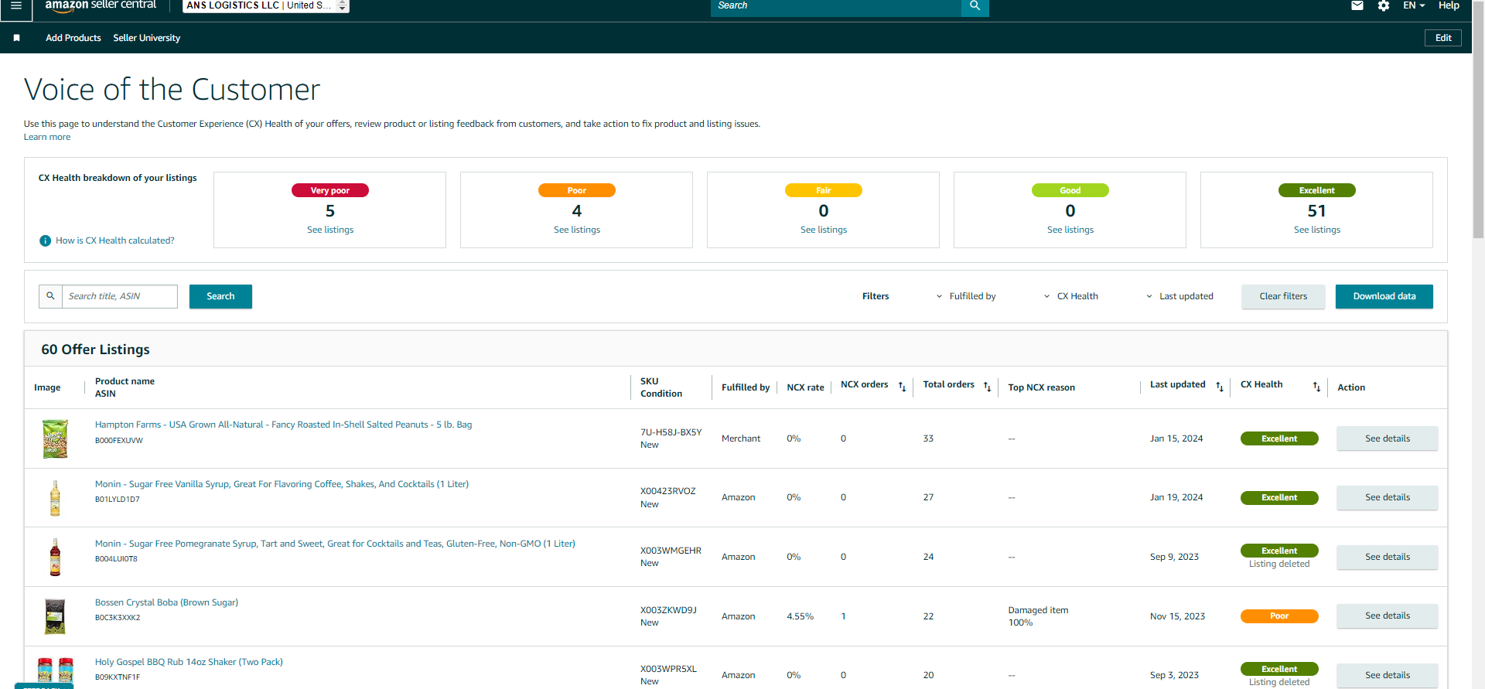Click the Download data button
The height and width of the screenshot is (689, 1485).
tap(1384, 296)
